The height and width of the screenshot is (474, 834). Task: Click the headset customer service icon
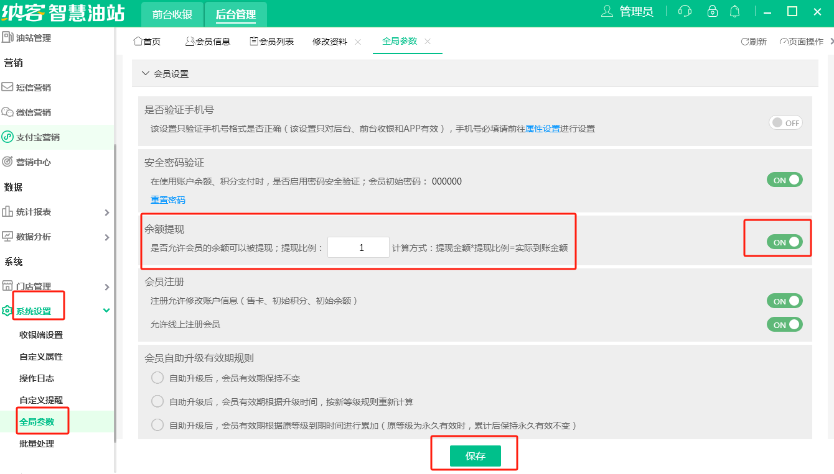tap(685, 12)
